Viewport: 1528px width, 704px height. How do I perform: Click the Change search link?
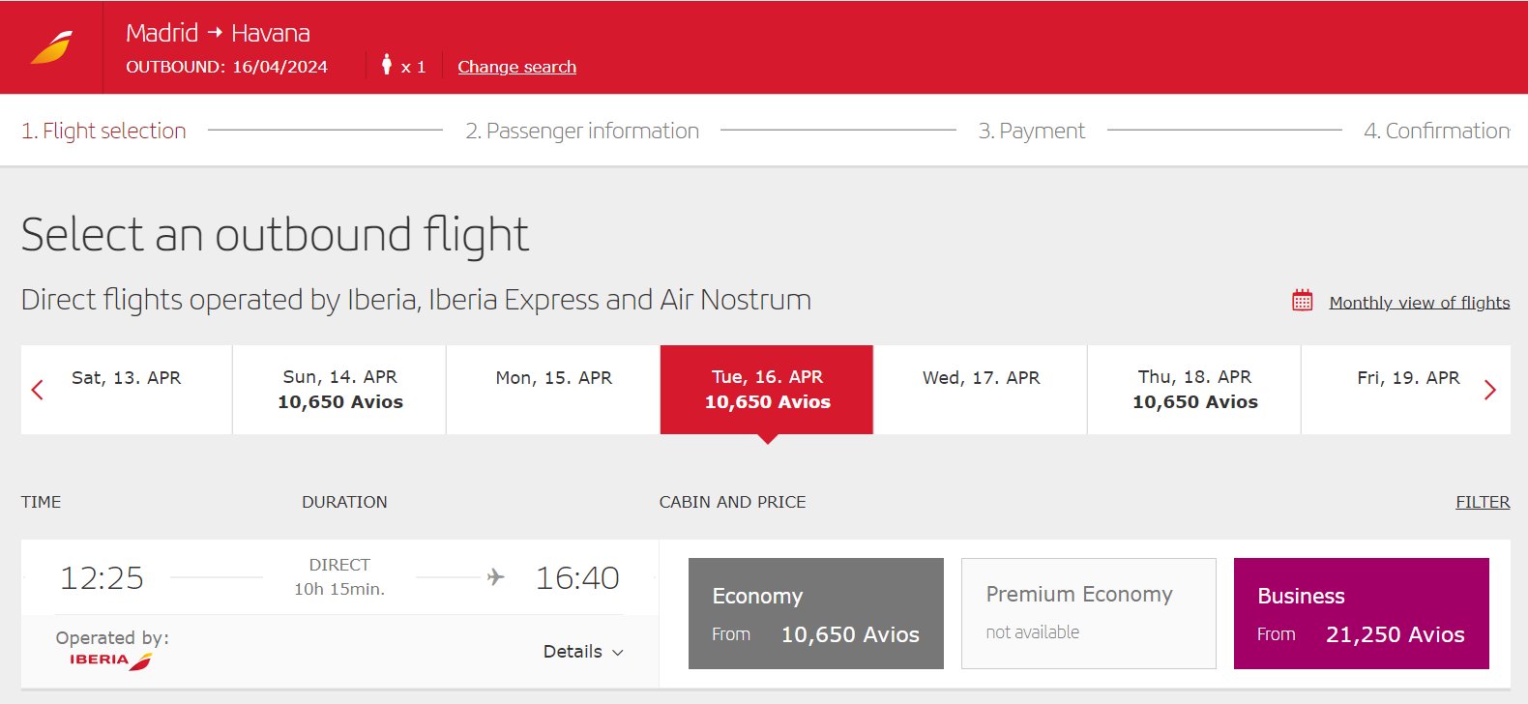tap(516, 67)
